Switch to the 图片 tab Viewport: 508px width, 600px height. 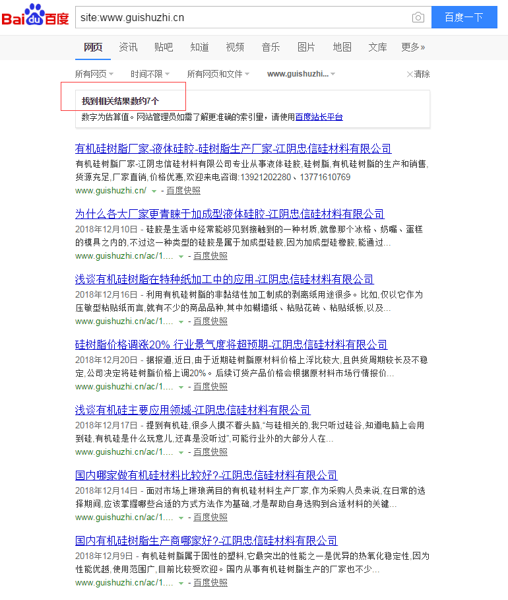(x=306, y=47)
